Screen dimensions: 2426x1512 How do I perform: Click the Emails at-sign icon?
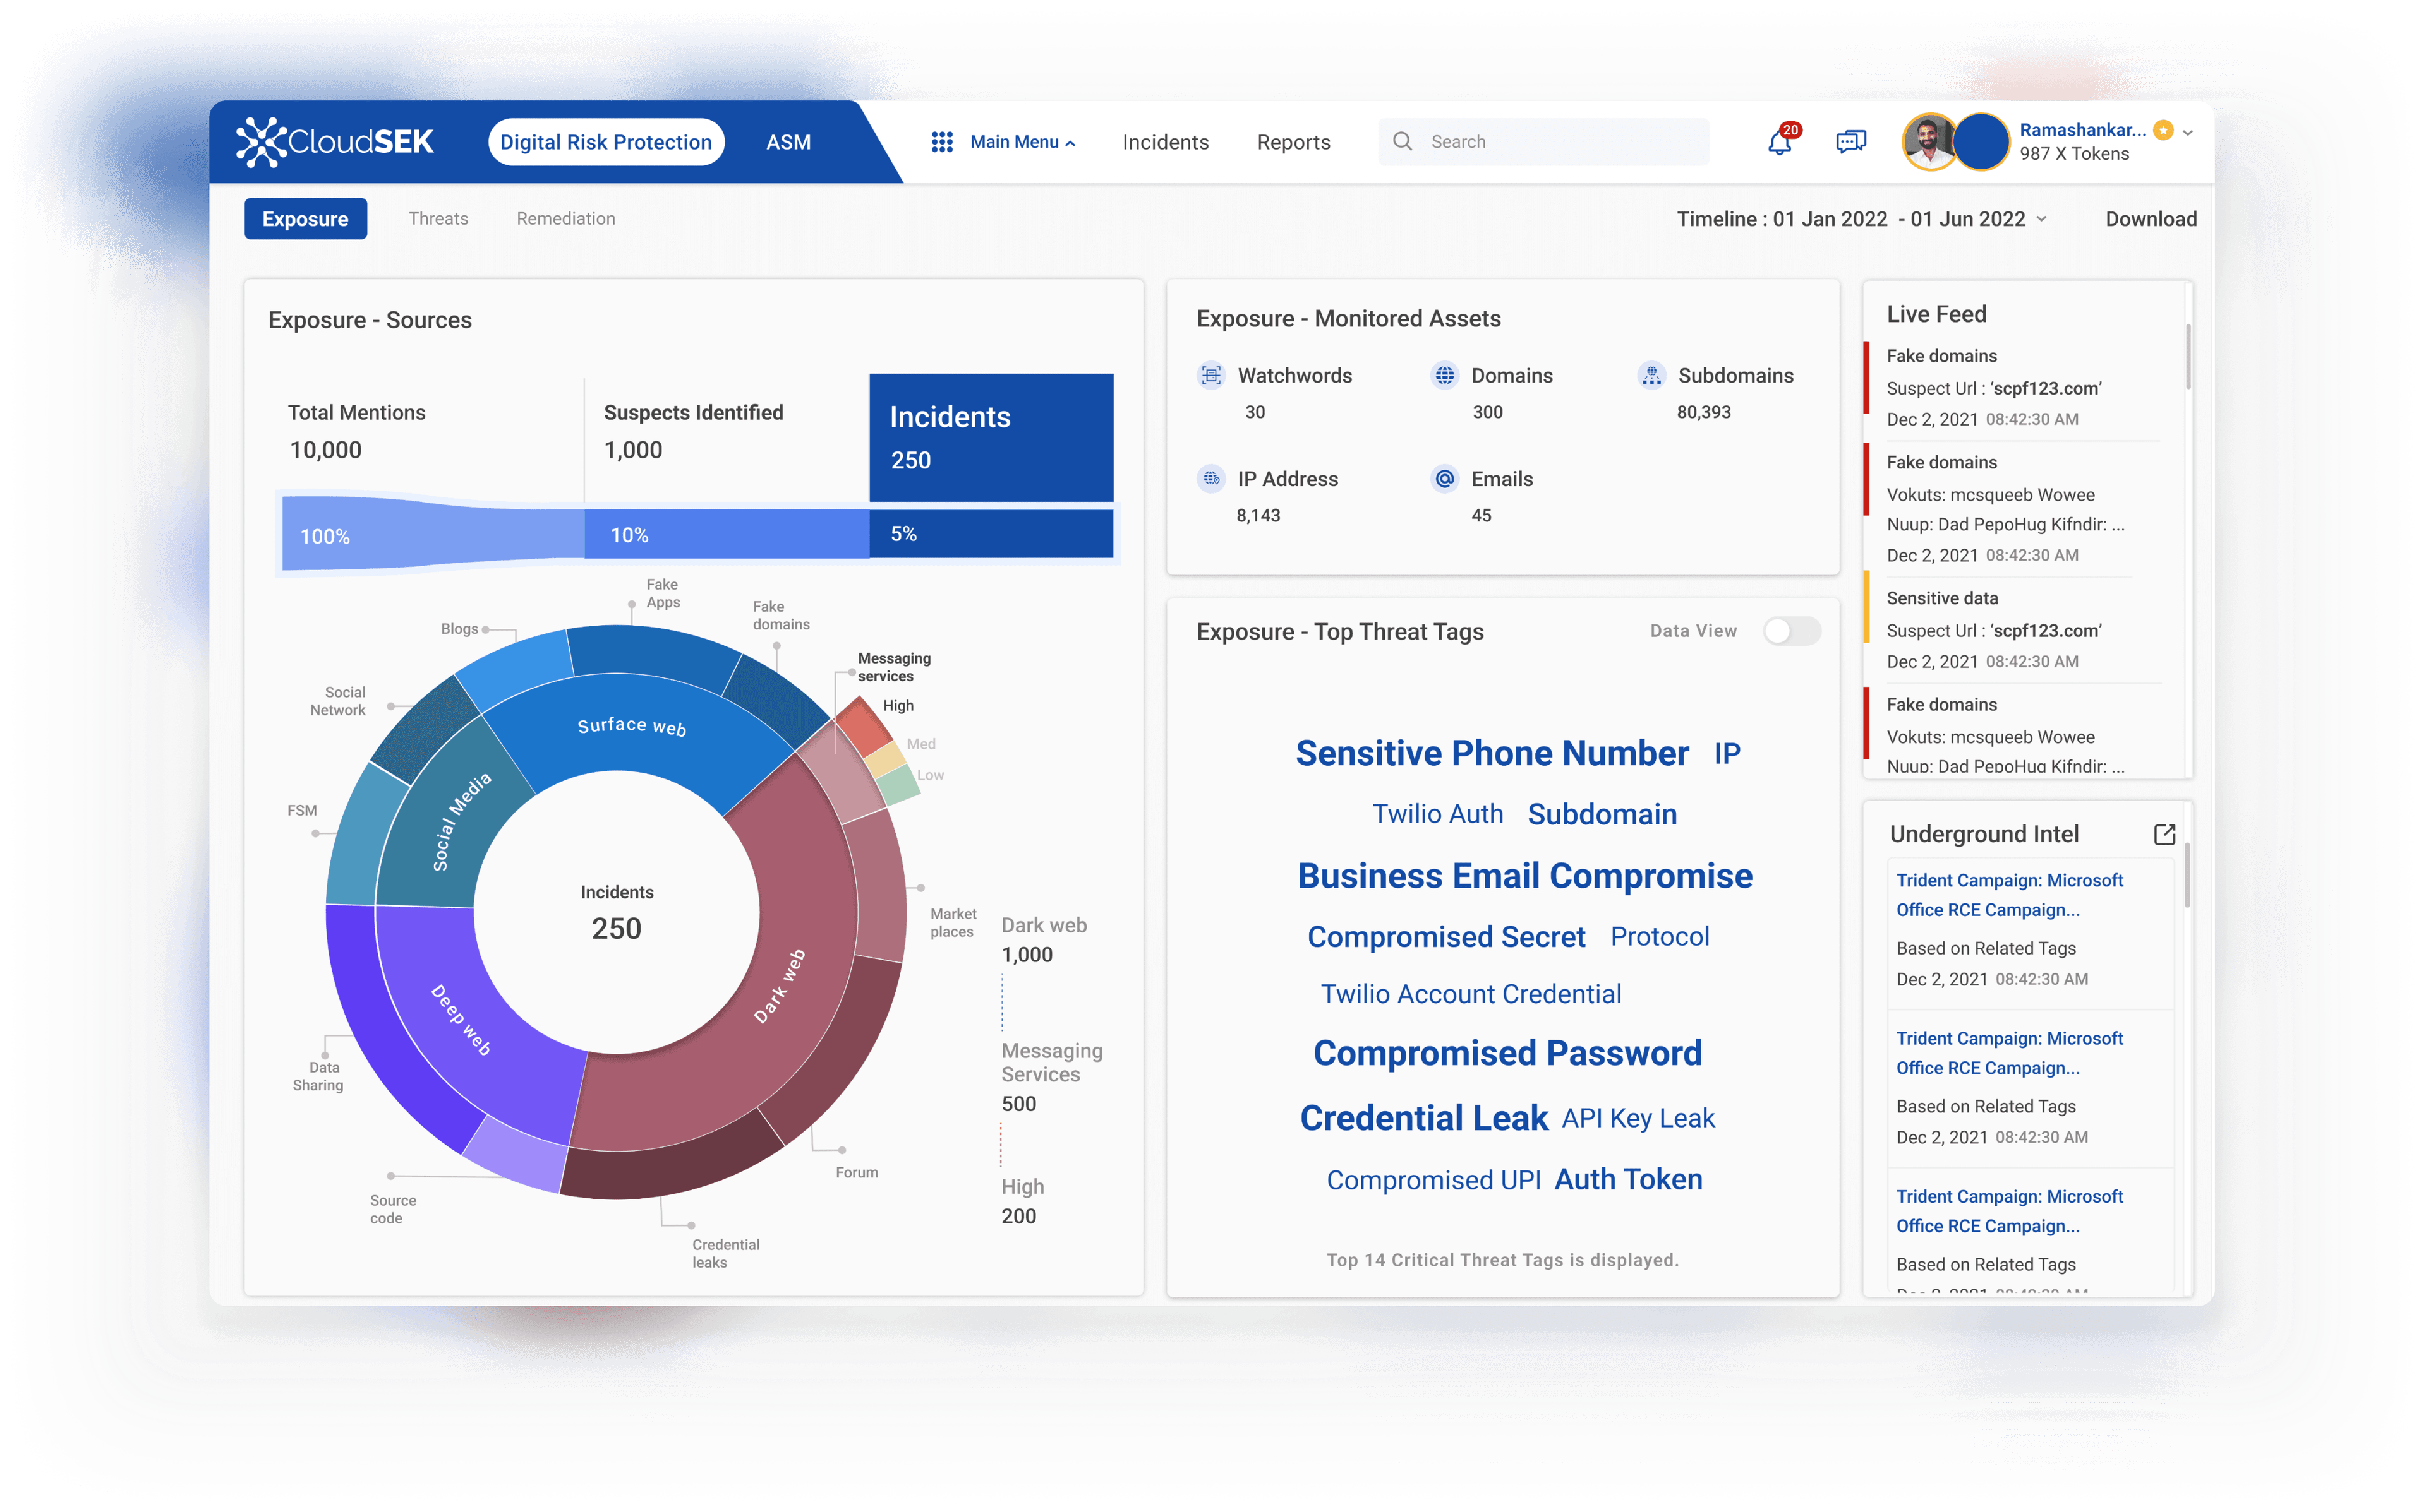tap(1445, 479)
